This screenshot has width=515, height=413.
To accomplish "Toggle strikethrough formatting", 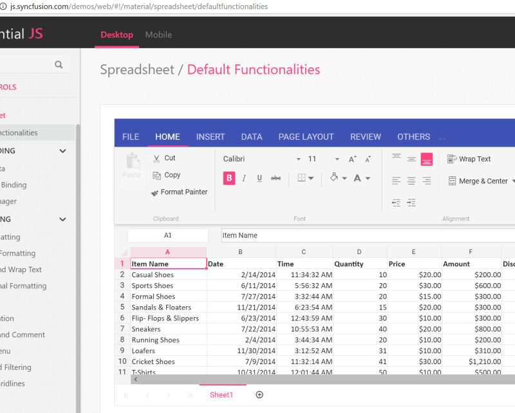I will pyautogui.click(x=276, y=178).
